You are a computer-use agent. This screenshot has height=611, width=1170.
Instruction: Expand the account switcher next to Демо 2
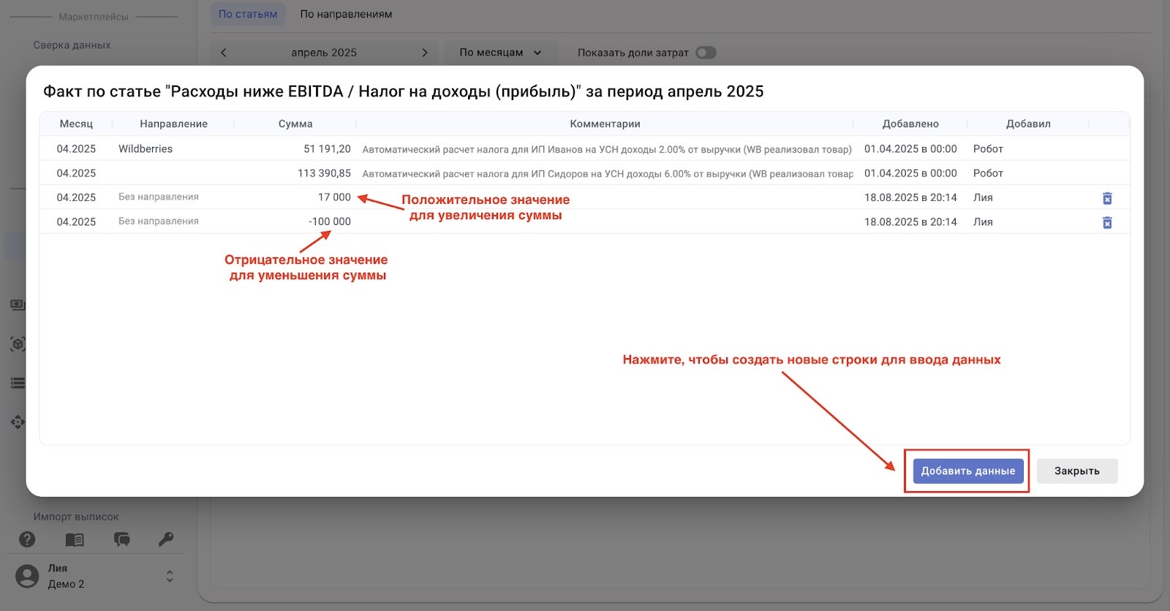coord(170,576)
